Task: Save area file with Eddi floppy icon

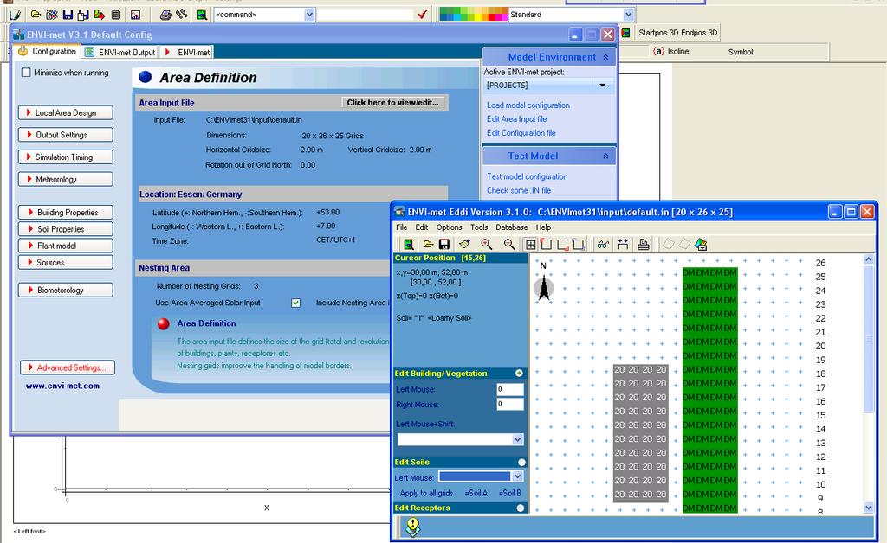Action: (x=444, y=245)
